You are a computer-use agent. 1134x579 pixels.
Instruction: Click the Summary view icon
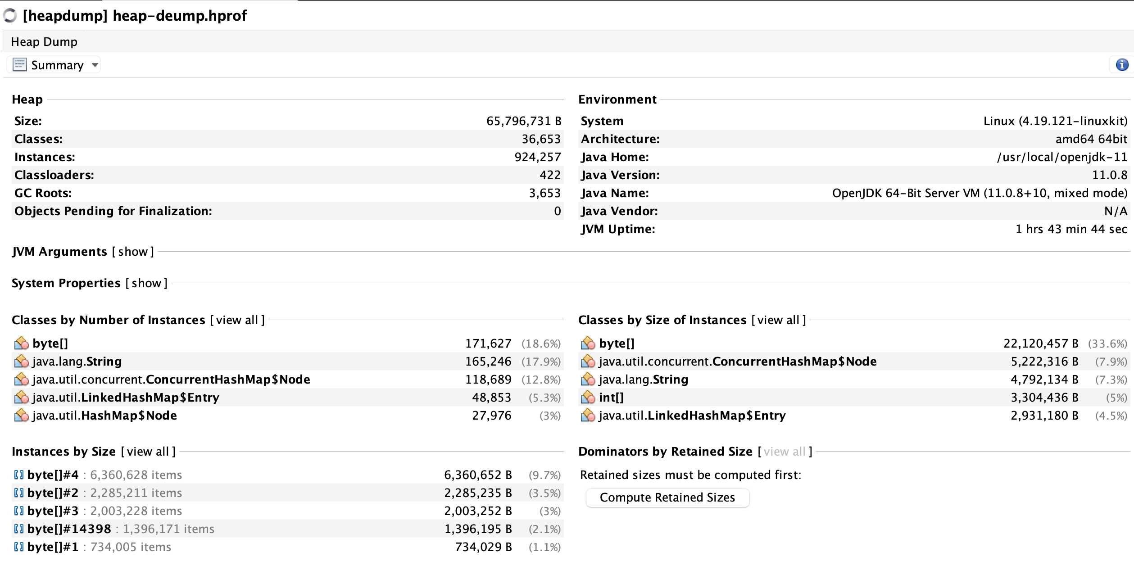coord(20,65)
